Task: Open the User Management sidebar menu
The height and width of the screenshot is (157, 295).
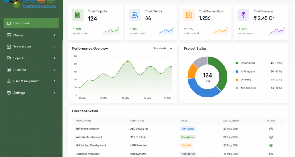Action: click(x=31, y=81)
